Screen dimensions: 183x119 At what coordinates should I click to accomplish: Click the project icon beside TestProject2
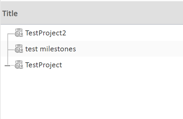click(19, 33)
